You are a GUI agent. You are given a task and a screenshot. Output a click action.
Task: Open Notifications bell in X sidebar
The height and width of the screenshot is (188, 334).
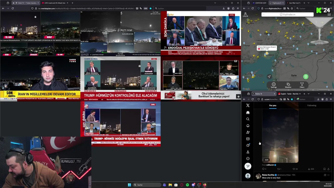pyautogui.click(x=248, y=126)
